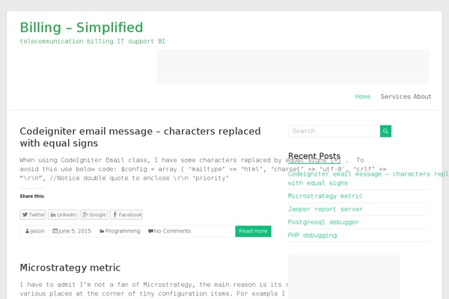Share the post on Twitter

pyautogui.click(x=34, y=215)
